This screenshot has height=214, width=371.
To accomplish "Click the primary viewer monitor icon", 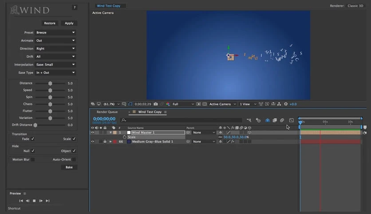I will pos(99,104).
